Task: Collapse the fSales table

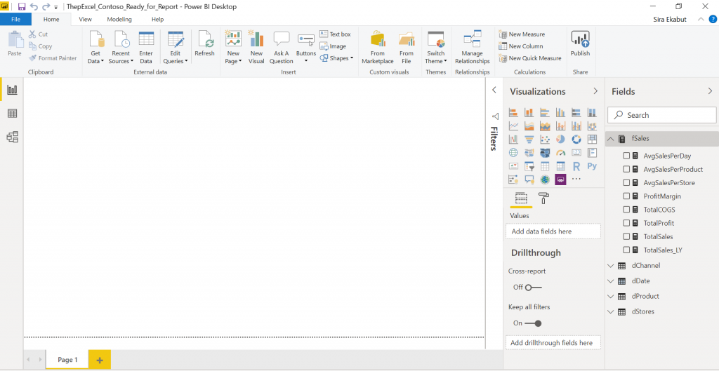Action: [x=610, y=138]
